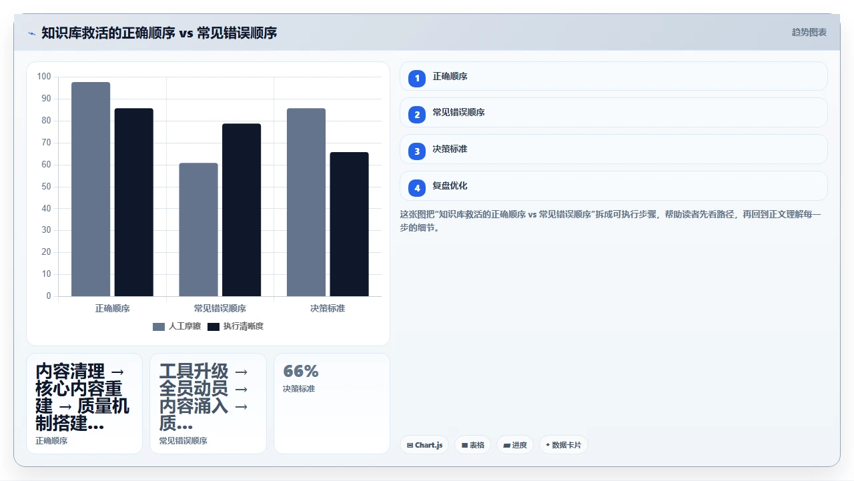This screenshot has height=481, width=854.
Task: Click the icon inside the 表格 tag
Action: pyautogui.click(x=464, y=445)
